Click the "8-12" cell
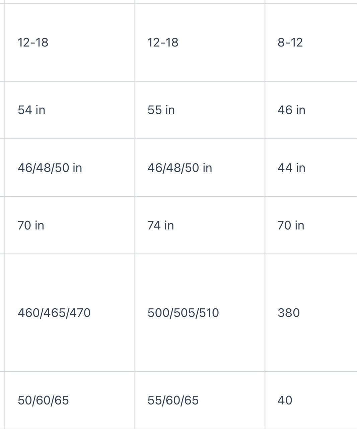Image resolution: width=357 pixels, height=429 pixels. click(x=311, y=43)
